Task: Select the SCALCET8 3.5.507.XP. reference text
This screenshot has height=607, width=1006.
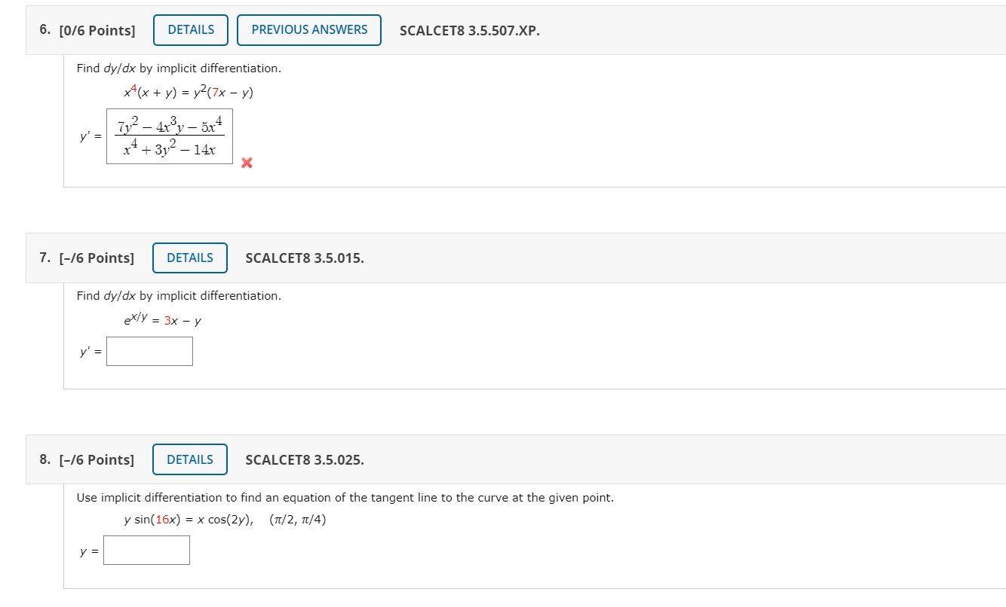Action: click(470, 31)
